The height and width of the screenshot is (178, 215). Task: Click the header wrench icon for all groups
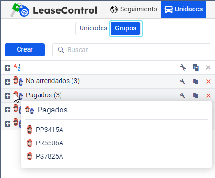point(183,67)
